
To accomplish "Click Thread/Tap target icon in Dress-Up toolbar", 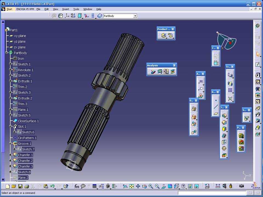I will point(224,148).
